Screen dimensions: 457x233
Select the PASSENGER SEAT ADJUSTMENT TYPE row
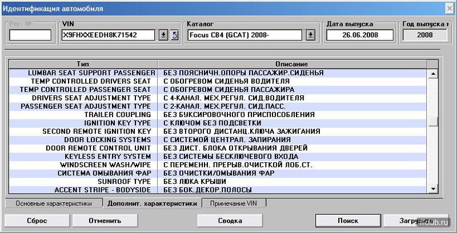tap(218, 106)
